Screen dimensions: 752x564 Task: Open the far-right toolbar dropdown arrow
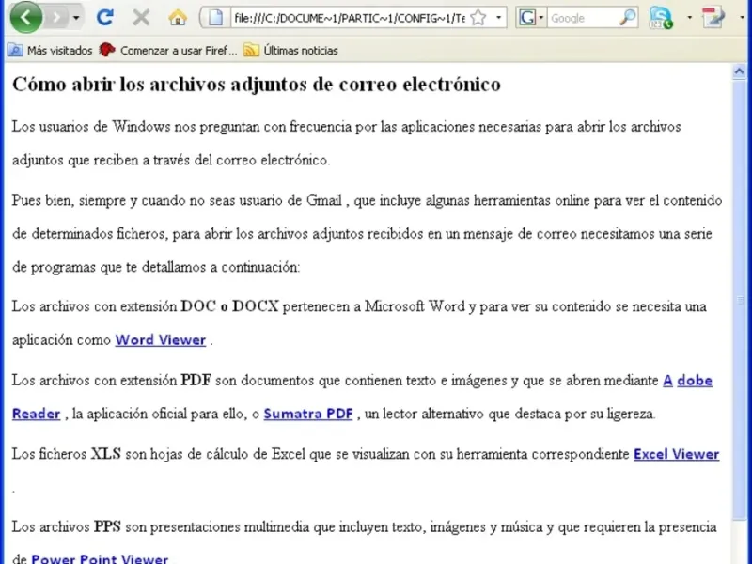[742, 18]
